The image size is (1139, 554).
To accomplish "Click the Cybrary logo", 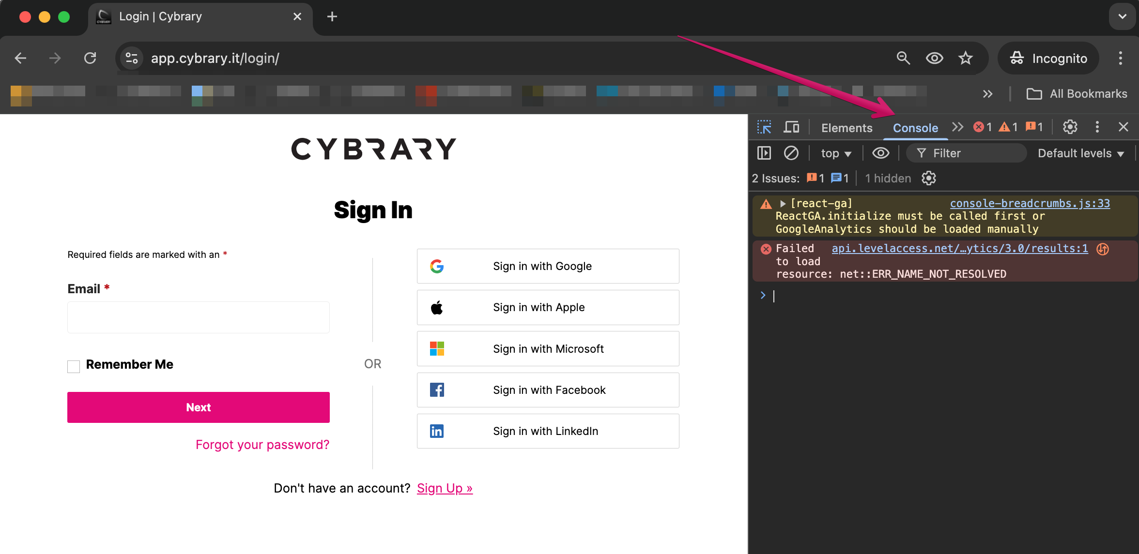I will pos(373,149).
